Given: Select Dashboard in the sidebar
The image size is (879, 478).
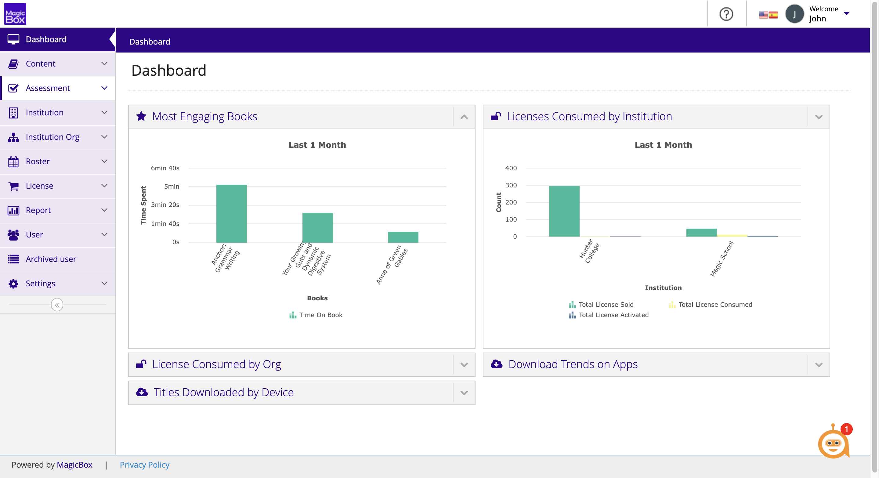Looking at the screenshot, I should tap(58, 39).
